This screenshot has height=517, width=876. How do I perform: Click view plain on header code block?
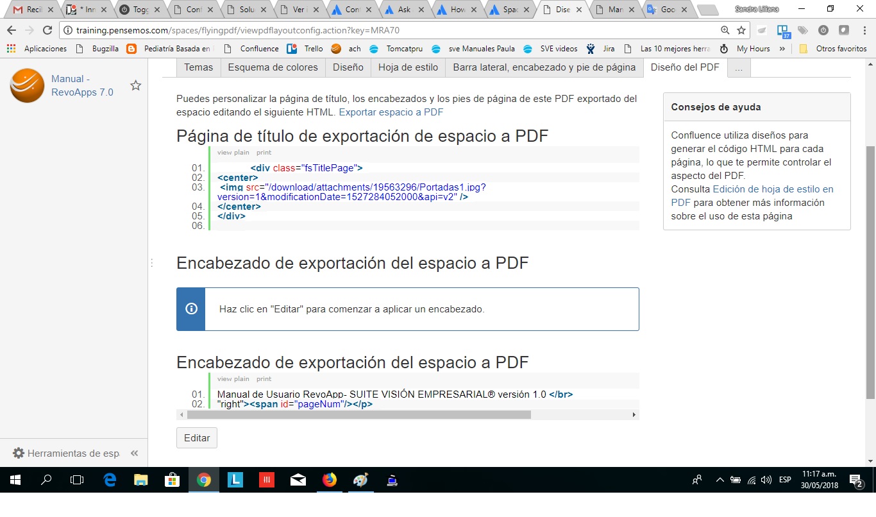(x=233, y=379)
